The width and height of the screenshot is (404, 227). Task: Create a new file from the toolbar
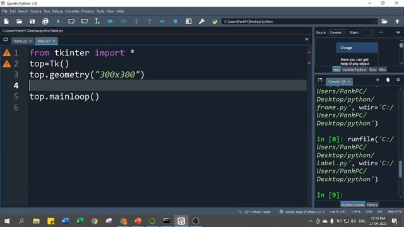[6, 21]
